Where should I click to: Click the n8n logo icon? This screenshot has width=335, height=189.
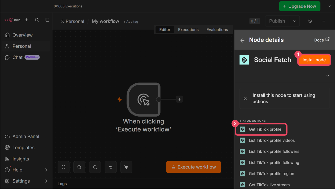[8, 20]
